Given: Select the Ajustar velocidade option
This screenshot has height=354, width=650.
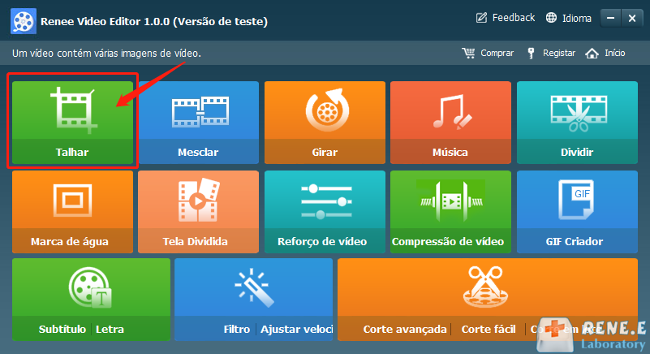Looking at the screenshot, I should [296, 329].
